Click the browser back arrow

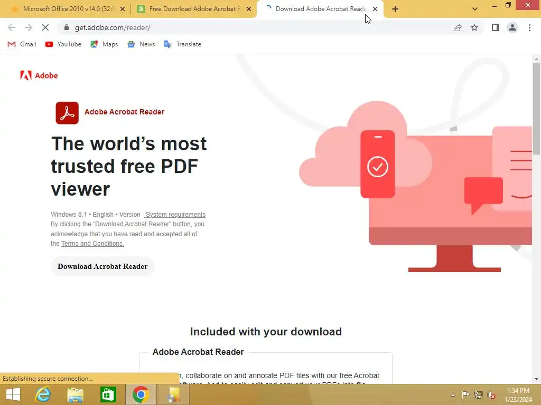coord(12,27)
